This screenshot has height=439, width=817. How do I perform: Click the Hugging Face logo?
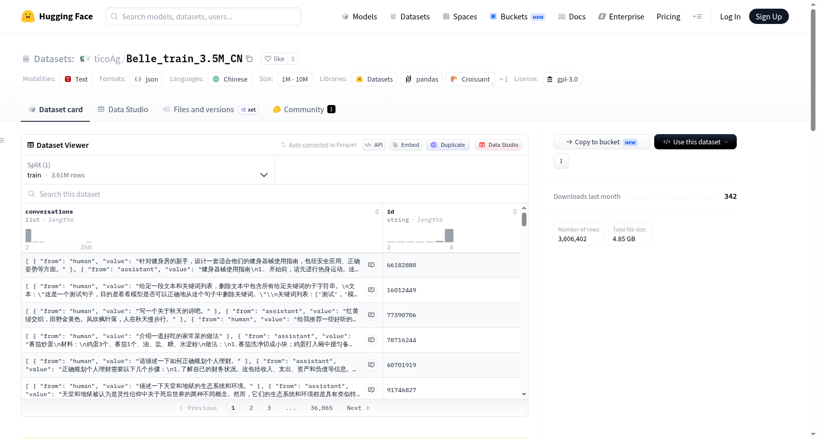pyautogui.click(x=57, y=16)
